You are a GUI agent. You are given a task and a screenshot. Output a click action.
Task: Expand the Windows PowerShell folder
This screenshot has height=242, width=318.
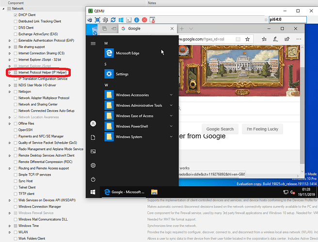pos(171,127)
